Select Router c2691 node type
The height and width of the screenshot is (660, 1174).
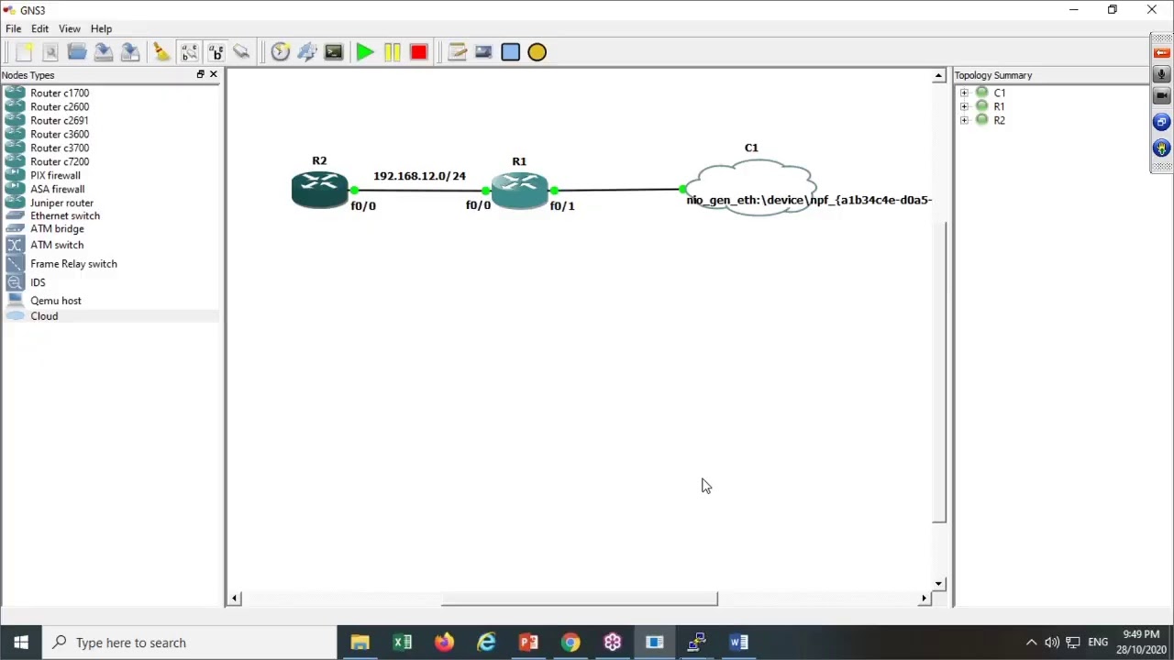point(60,120)
